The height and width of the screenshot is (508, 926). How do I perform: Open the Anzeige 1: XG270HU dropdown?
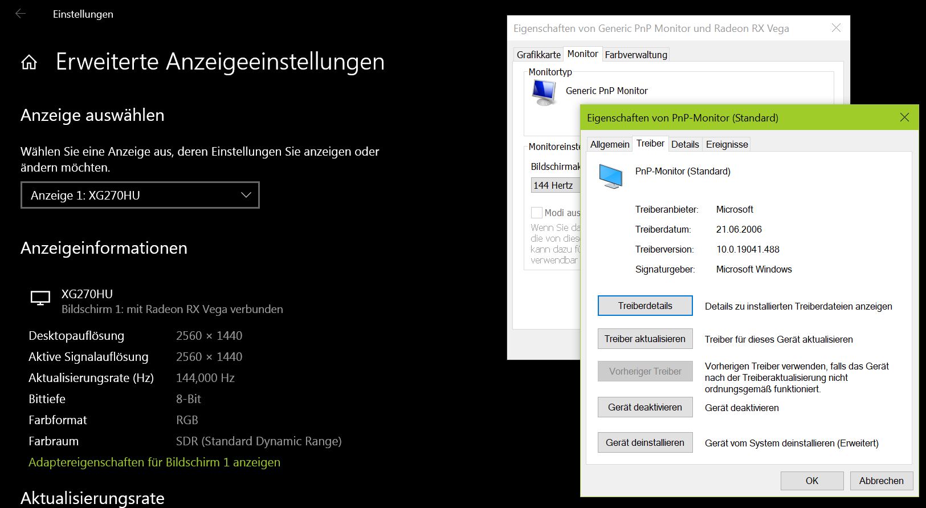(x=140, y=195)
